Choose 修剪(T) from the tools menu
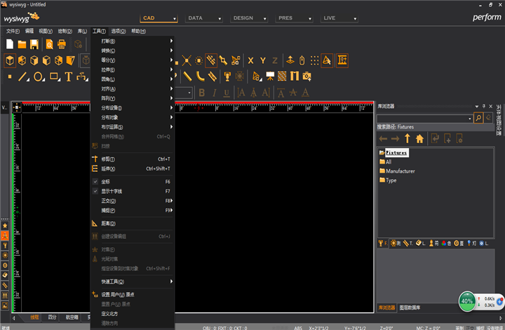This screenshot has height=330, width=505. (x=133, y=159)
